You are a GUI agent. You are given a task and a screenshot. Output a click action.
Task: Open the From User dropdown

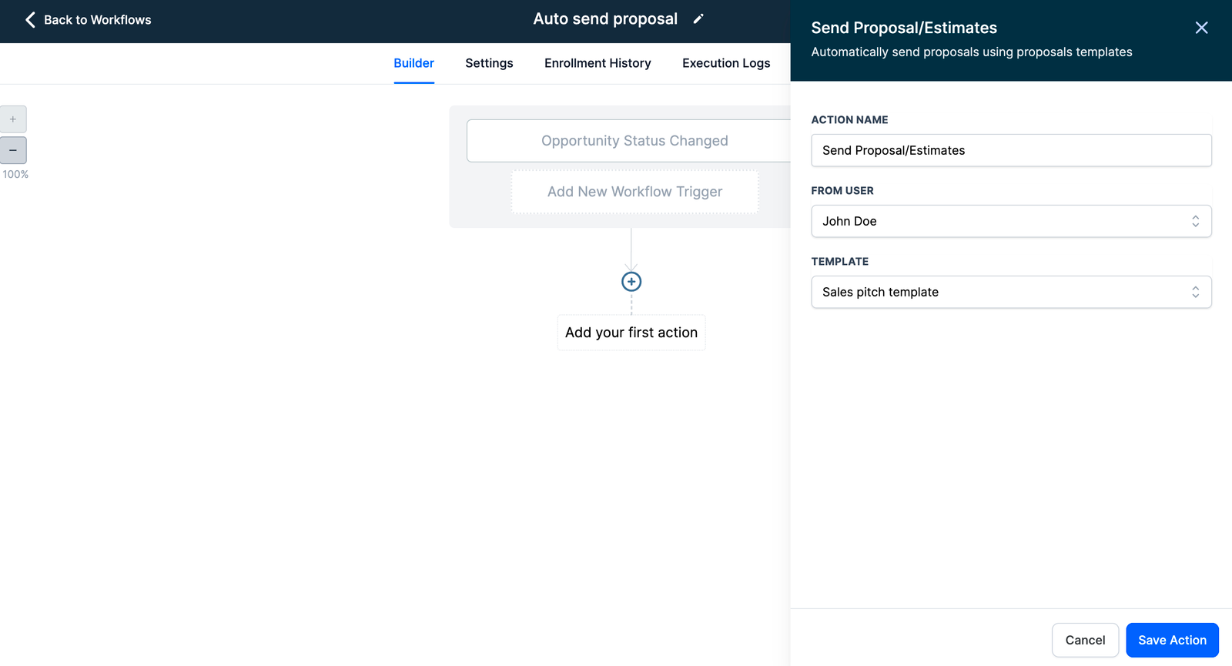[1010, 221]
